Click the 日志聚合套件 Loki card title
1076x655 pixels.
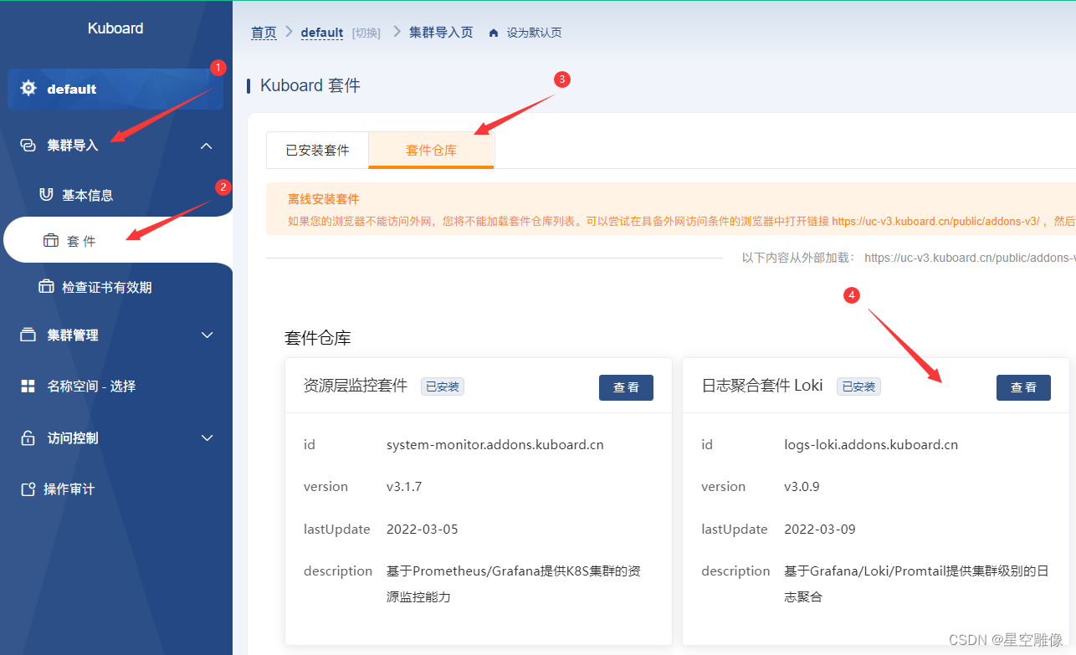762,386
